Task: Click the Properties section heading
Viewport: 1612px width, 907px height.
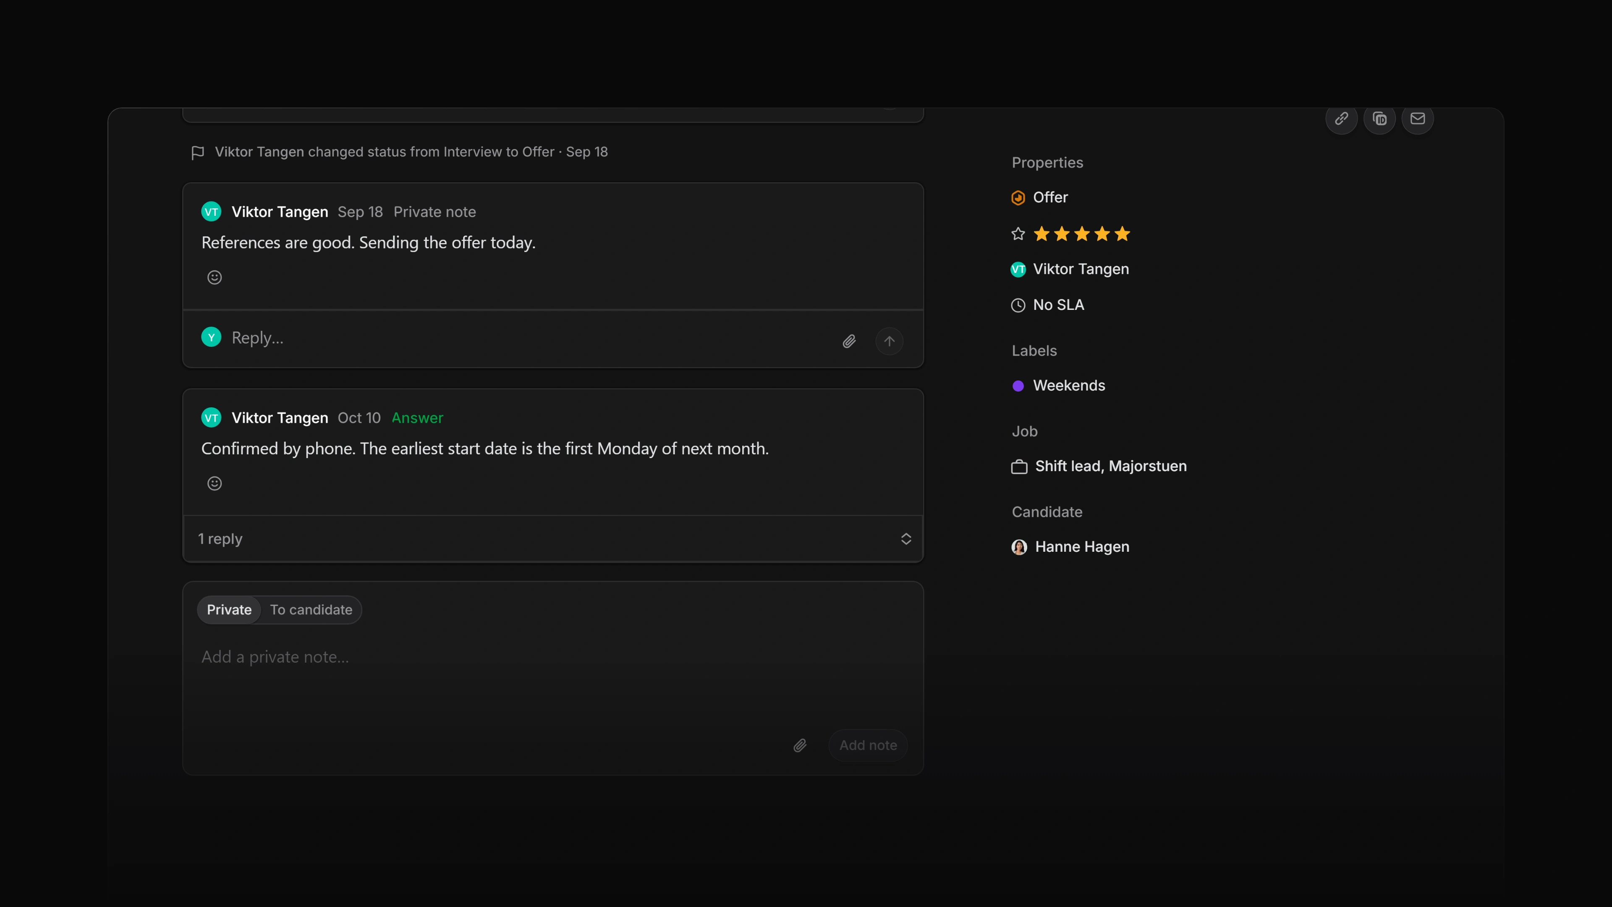Action: tap(1047, 163)
